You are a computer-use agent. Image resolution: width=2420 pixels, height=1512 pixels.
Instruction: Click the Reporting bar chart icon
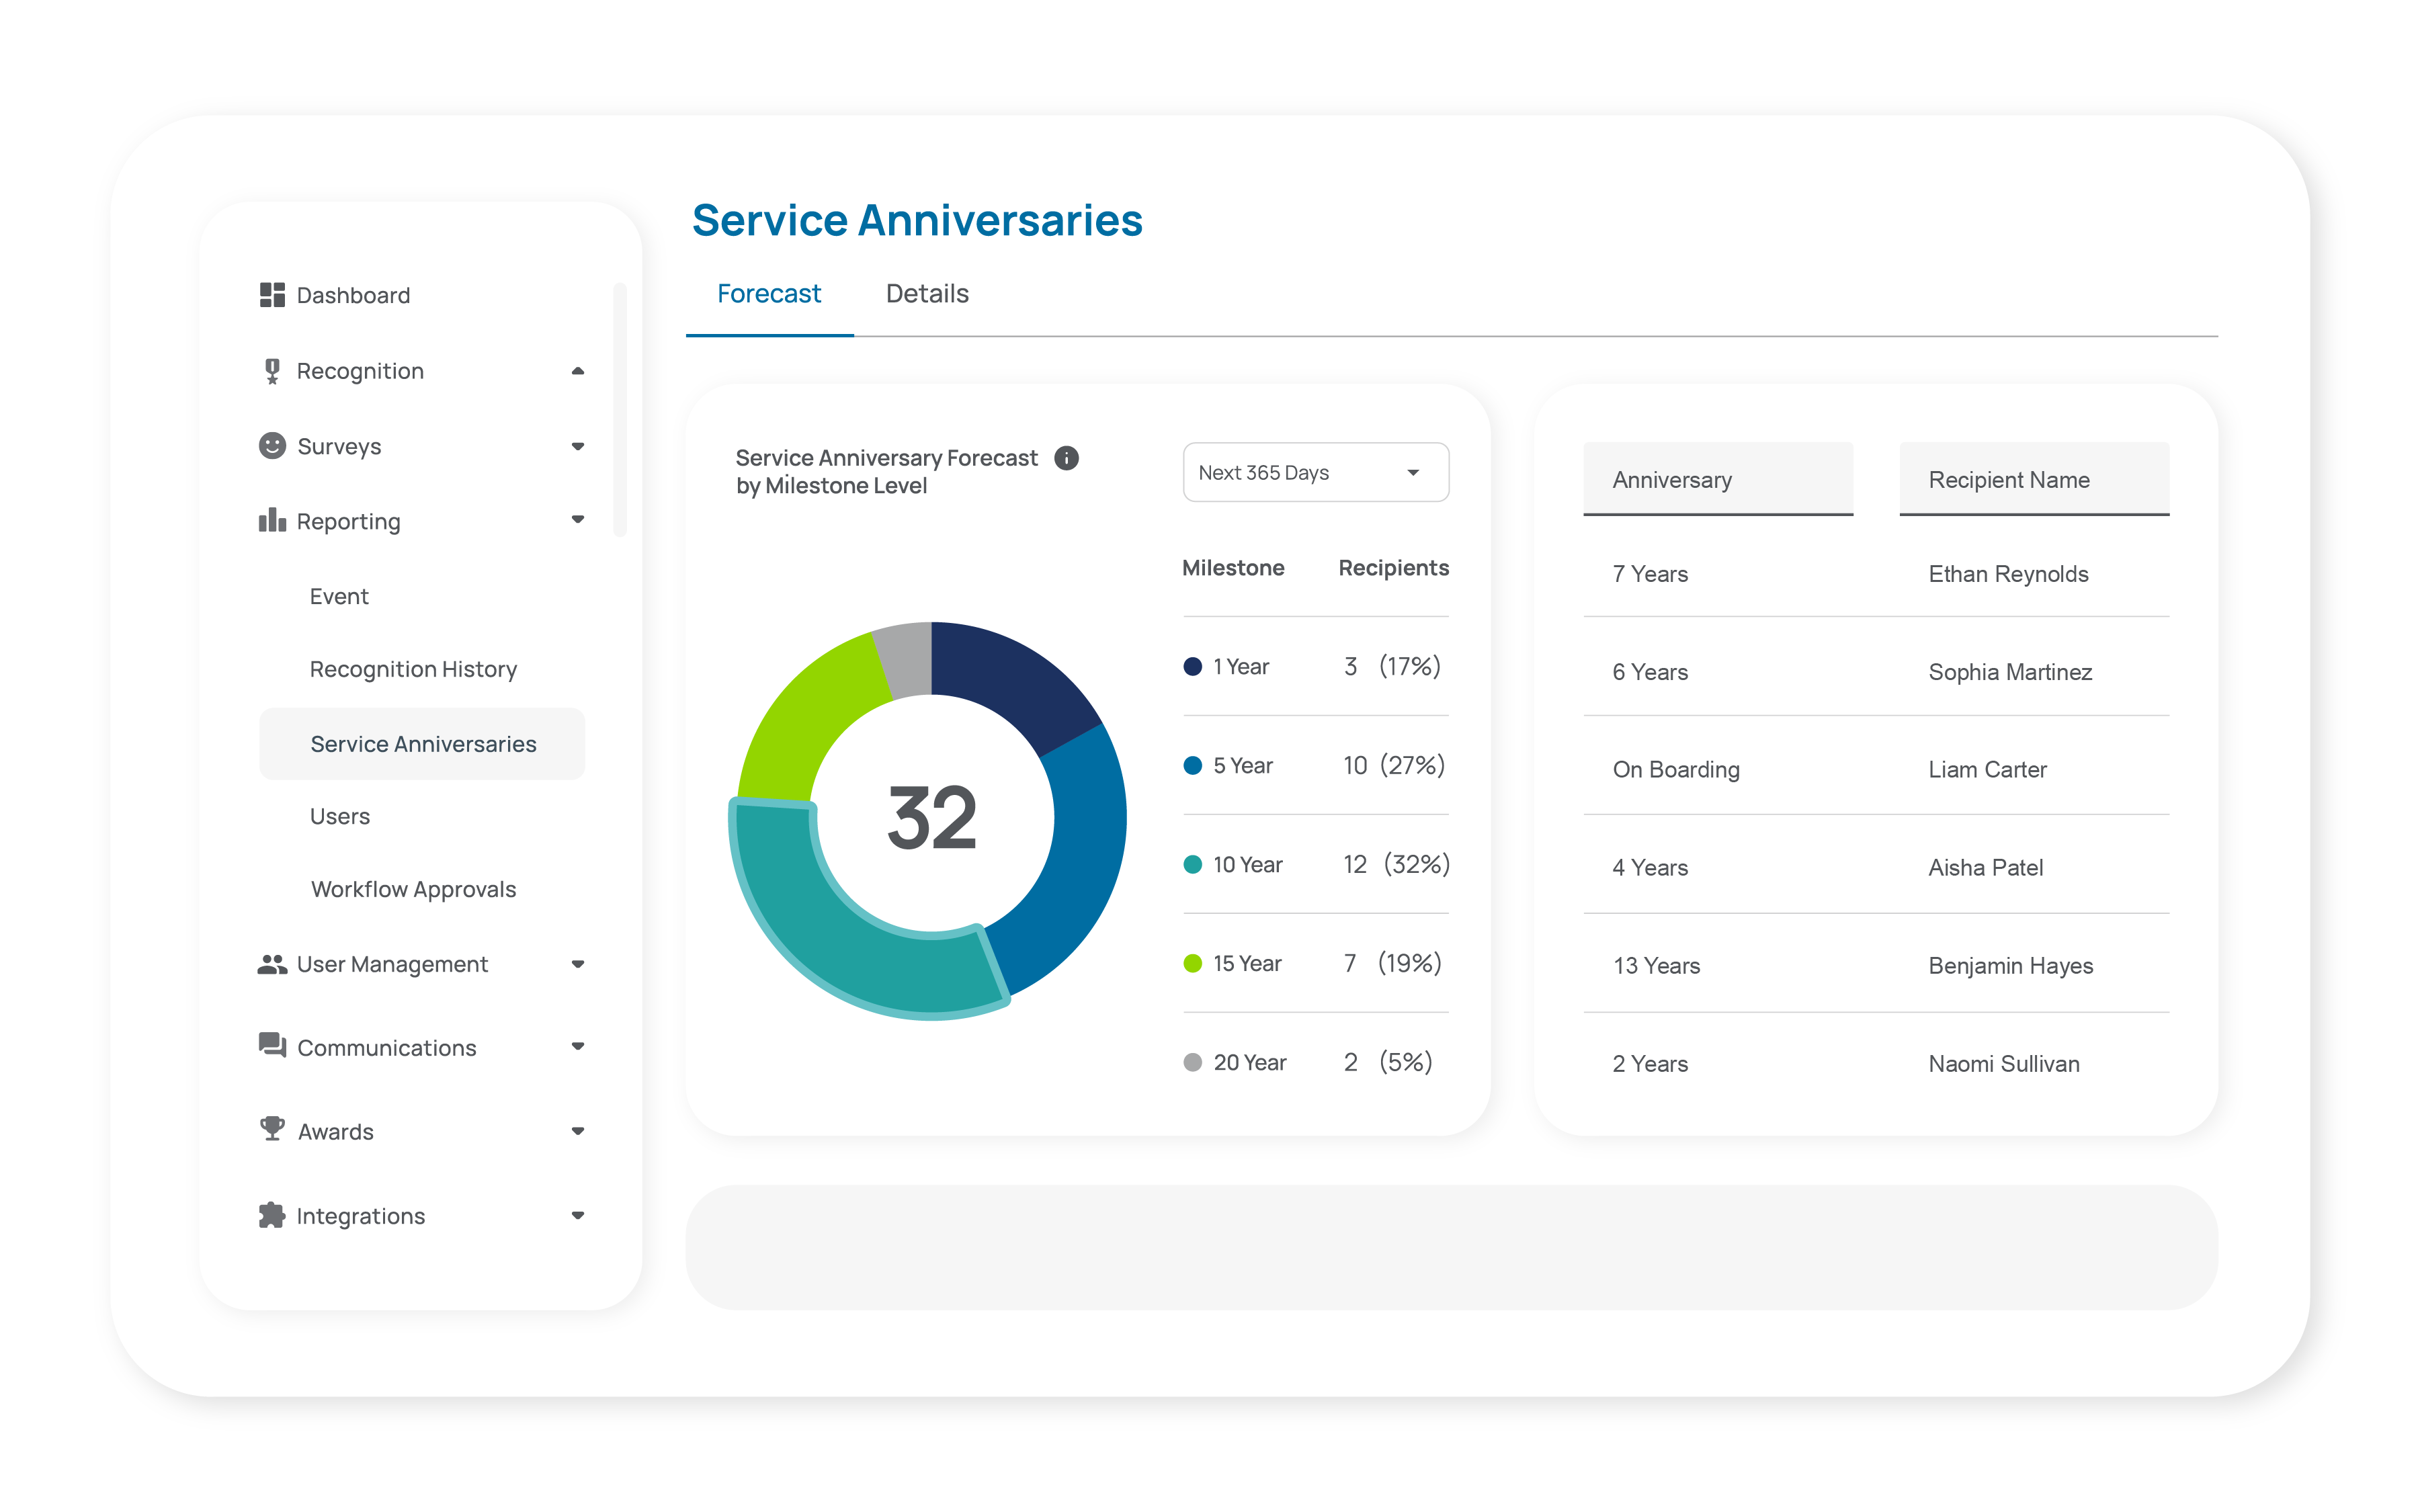coord(272,520)
